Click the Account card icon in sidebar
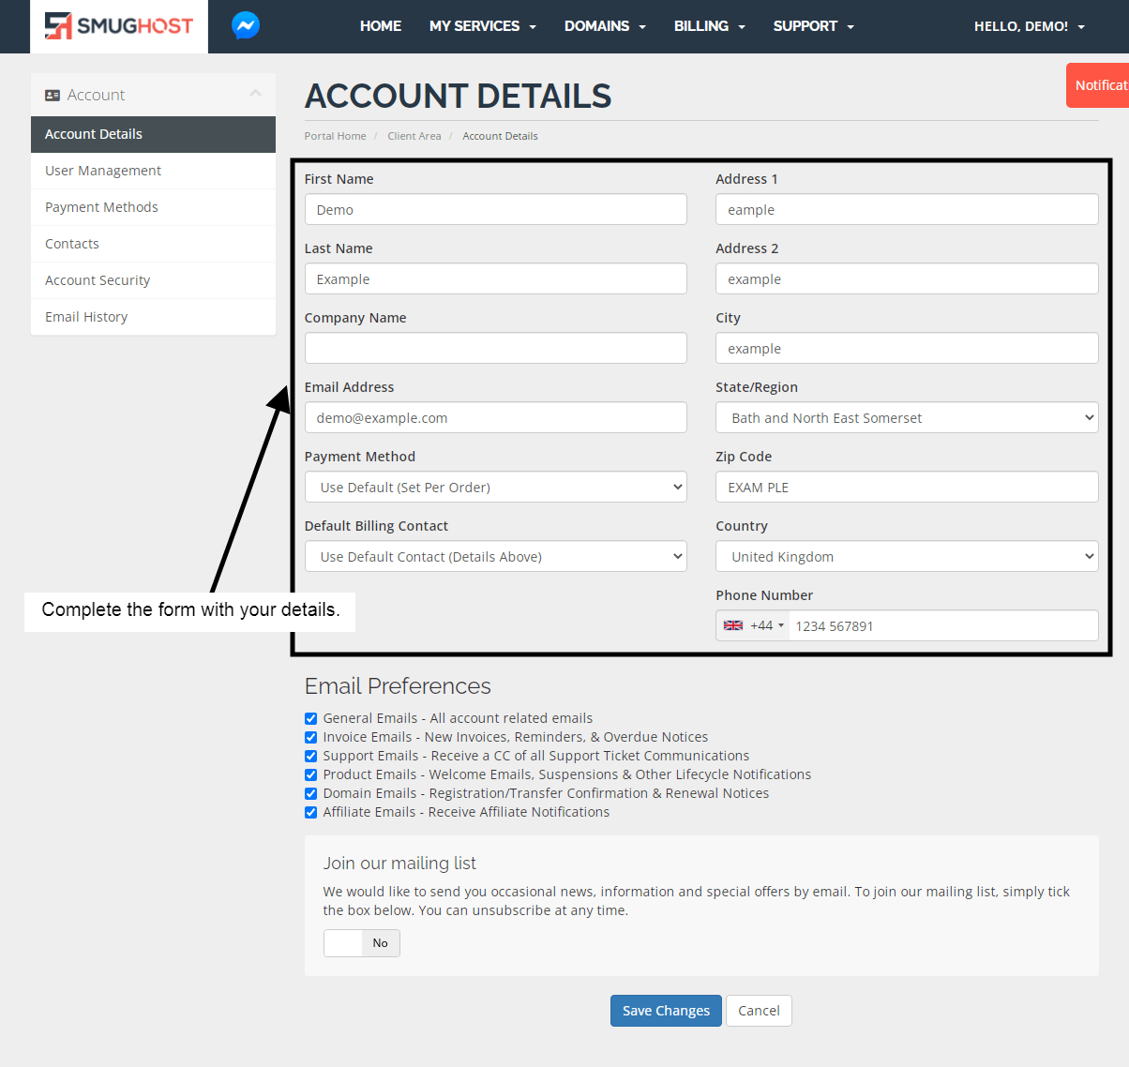Screen dimensions: 1129x1067 (53, 95)
